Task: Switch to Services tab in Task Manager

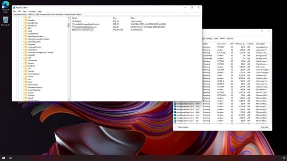Action: (x=230, y=38)
